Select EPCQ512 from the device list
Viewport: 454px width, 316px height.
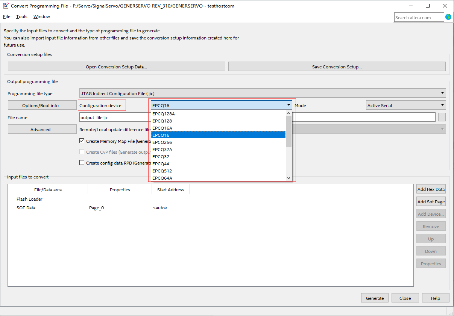pos(218,171)
